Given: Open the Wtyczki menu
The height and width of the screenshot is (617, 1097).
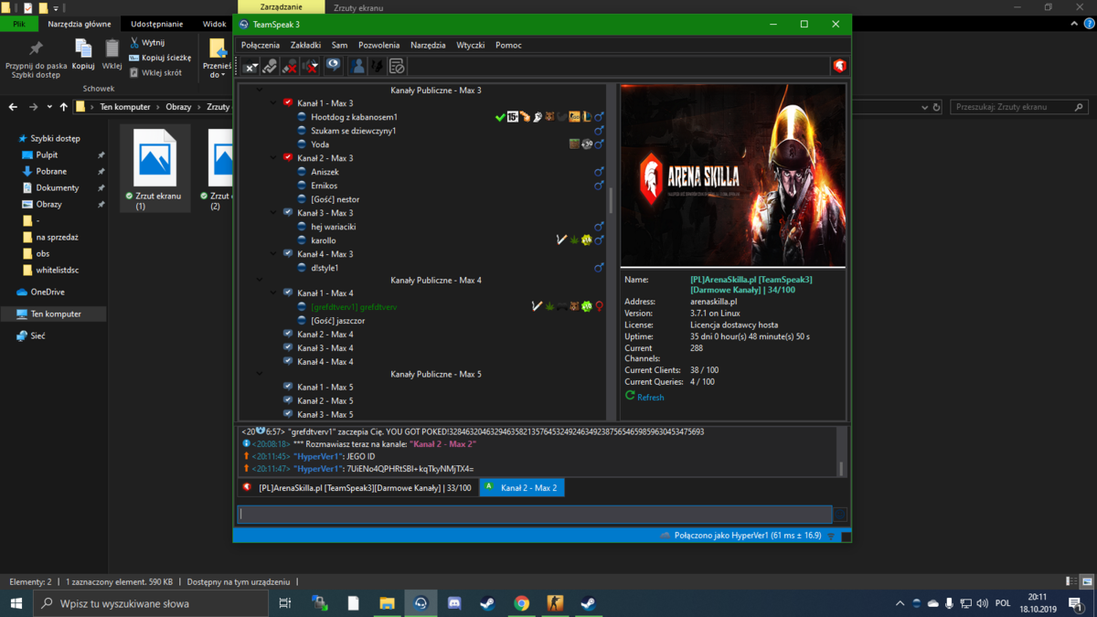Looking at the screenshot, I should 470,45.
